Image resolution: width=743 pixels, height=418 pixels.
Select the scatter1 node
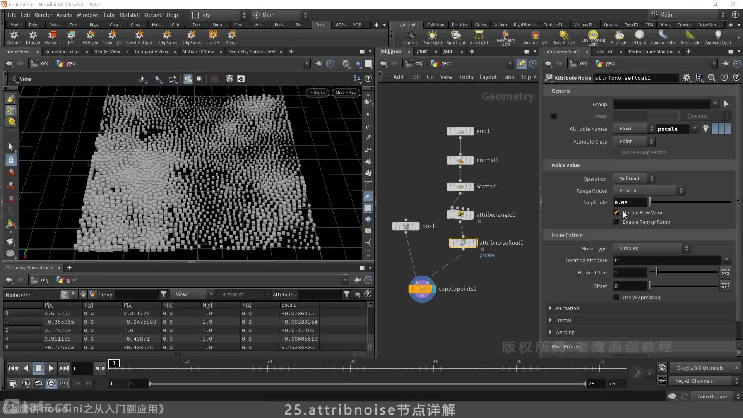460,187
